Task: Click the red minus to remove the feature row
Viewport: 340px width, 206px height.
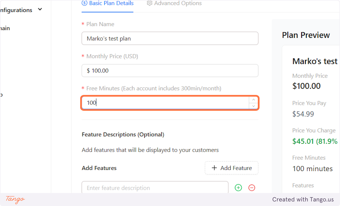Action: [252, 188]
